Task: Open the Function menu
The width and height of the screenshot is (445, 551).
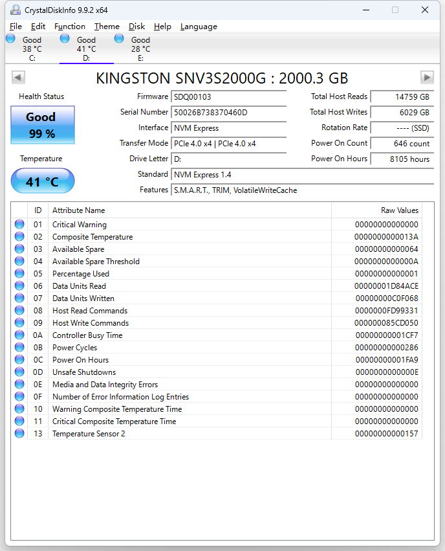Action: [70, 27]
